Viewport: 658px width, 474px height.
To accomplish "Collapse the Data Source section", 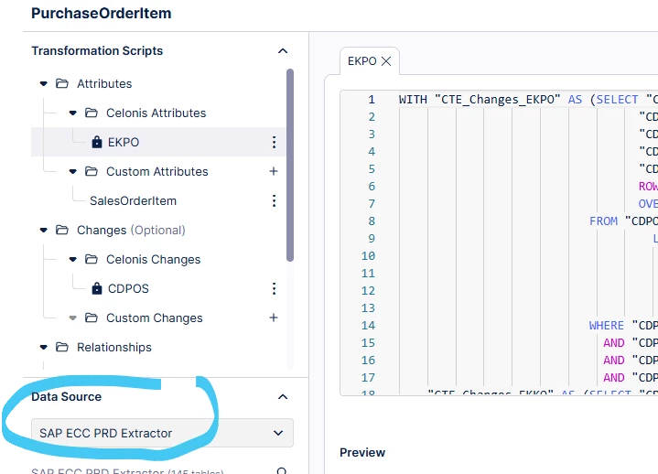I will (283, 397).
